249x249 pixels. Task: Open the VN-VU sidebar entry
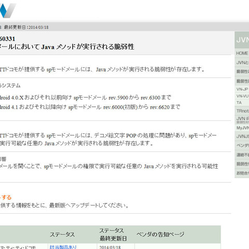(242, 96)
